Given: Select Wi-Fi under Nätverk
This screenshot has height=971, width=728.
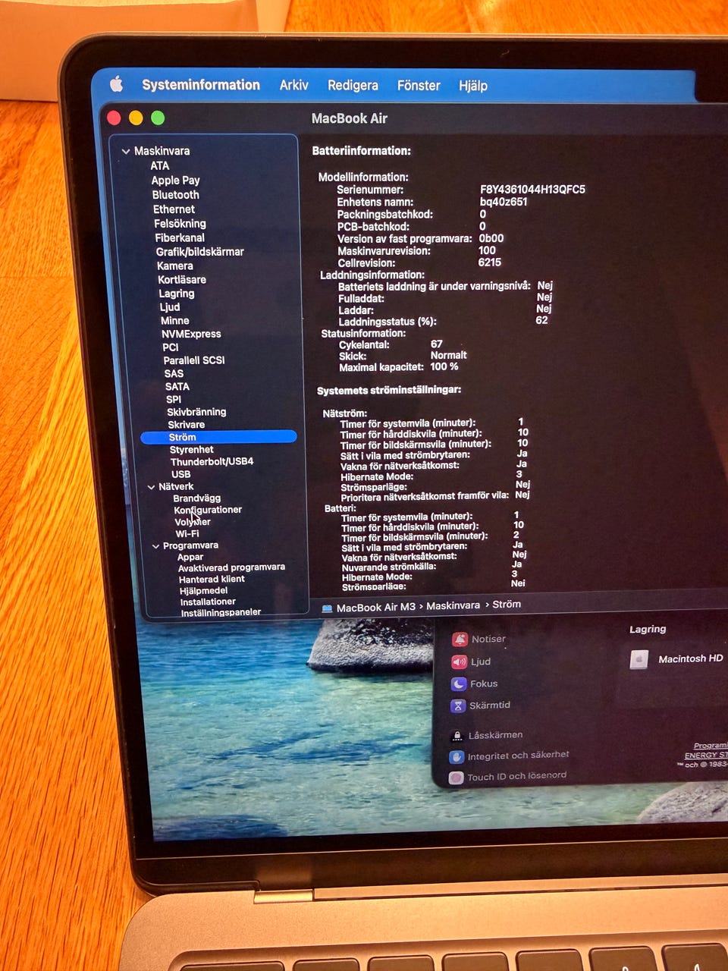Looking at the screenshot, I should click(x=187, y=534).
